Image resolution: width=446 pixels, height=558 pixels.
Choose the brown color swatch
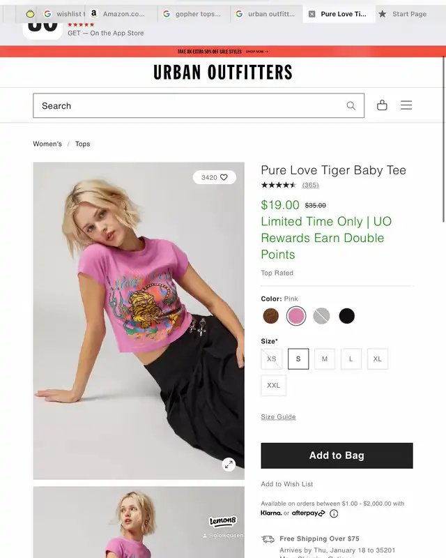[x=270, y=316]
